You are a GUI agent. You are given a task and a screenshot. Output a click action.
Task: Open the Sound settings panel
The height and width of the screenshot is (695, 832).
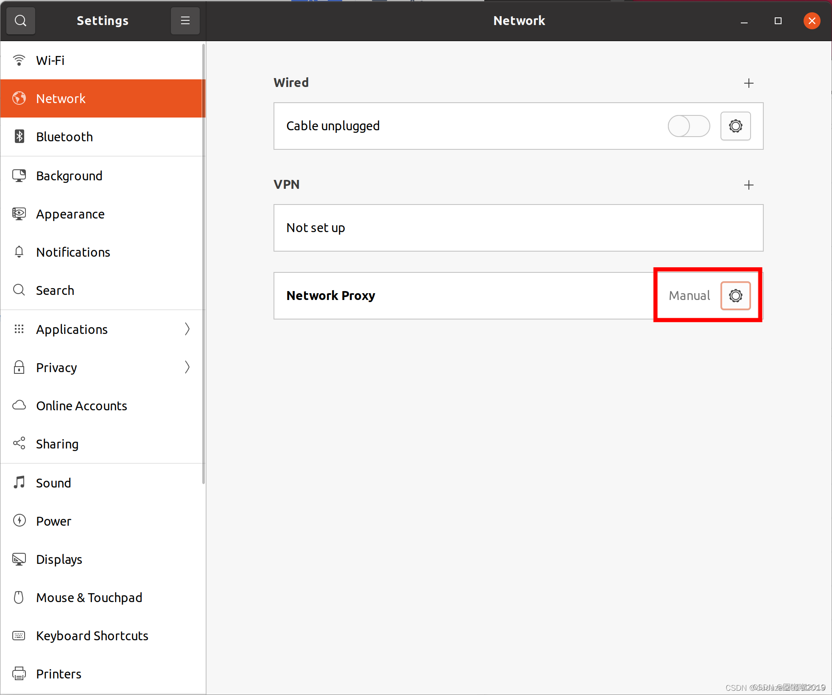[53, 483]
